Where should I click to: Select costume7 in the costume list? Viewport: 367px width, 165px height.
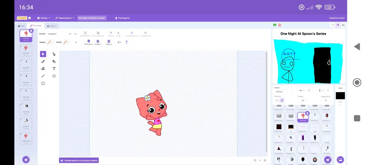coord(26,124)
